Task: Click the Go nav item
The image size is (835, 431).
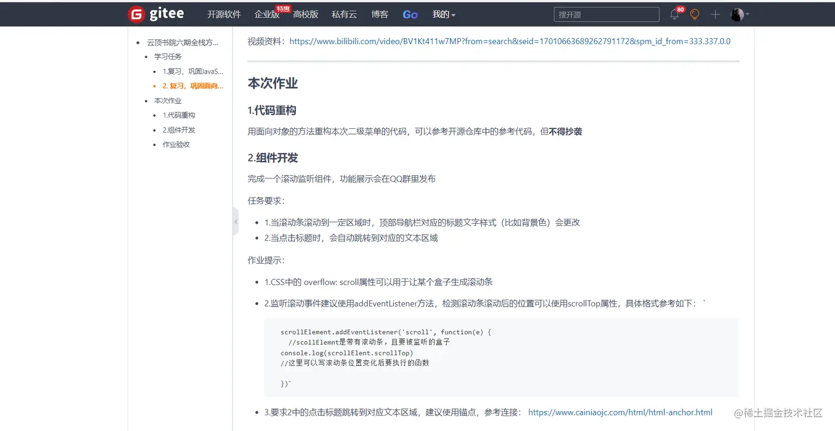Action: (410, 15)
